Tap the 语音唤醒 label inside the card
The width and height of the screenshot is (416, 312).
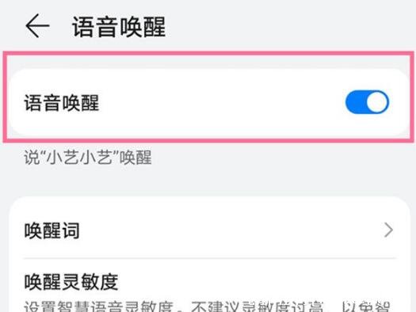(62, 103)
